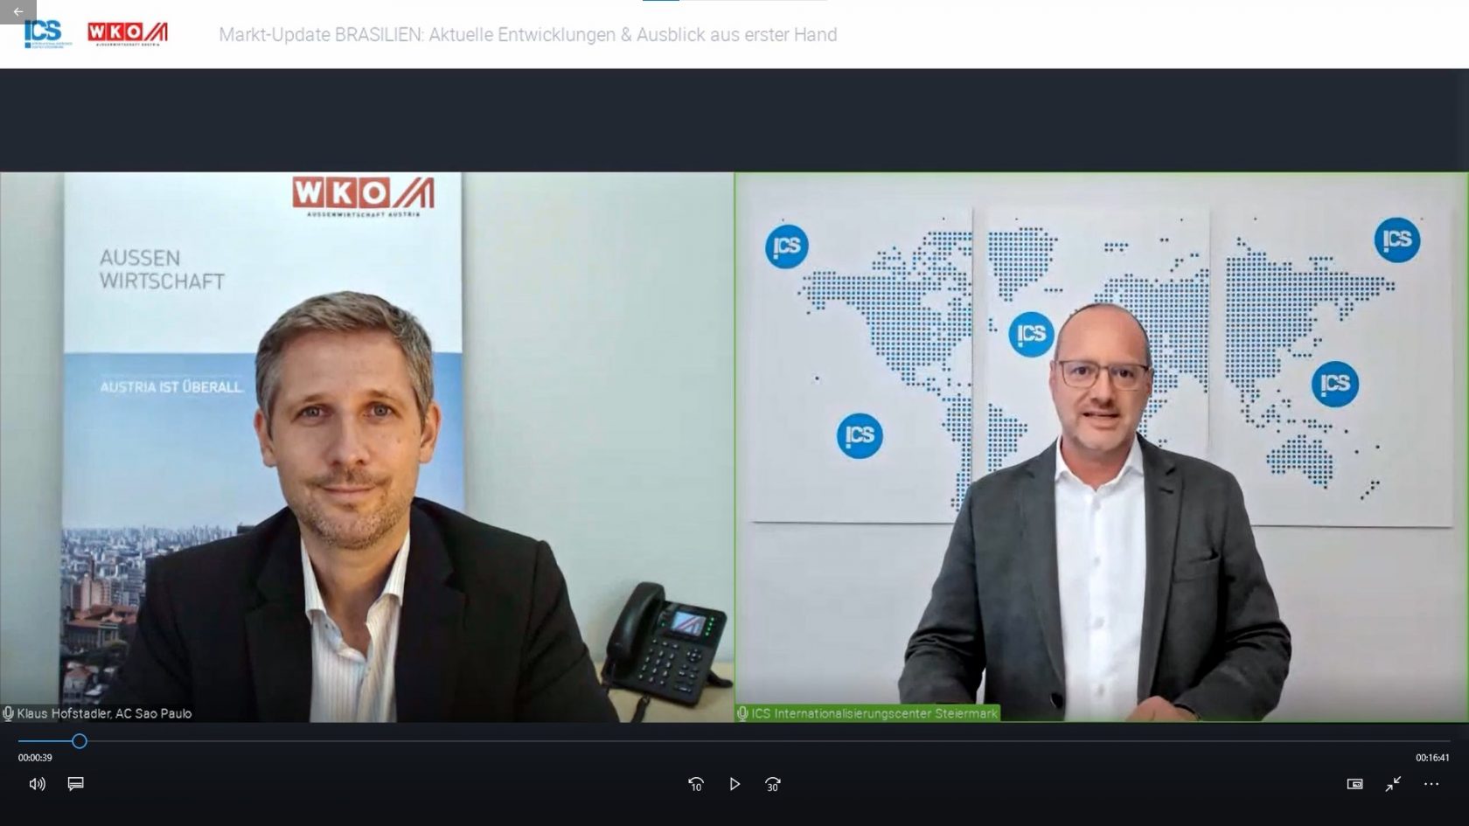Viewport: 1469px width, 826px height.
Task: Mute the video with the volume icon
Action: point(37,784)
